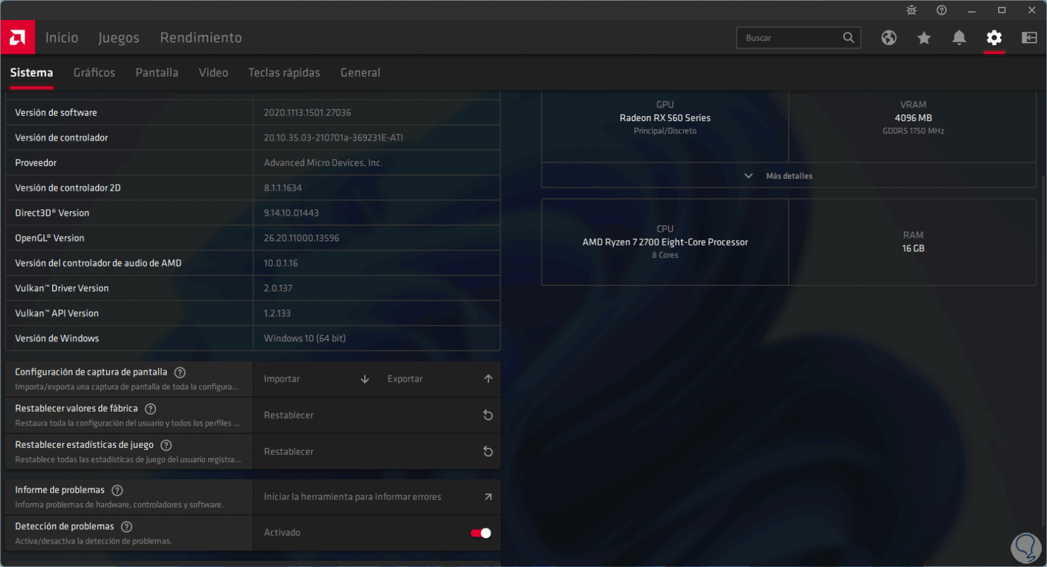The width and height of the screenshot is (1047, 567).
Task: Click Restablecer for factory defaults
Action: point(377,415)
